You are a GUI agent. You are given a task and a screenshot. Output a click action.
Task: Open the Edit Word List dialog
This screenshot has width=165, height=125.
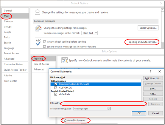click(x=153, y=78)
